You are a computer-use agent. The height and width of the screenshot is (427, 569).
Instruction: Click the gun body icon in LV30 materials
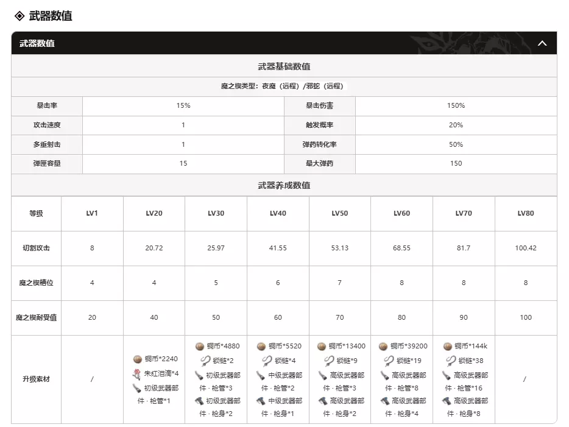click(199, 401)
